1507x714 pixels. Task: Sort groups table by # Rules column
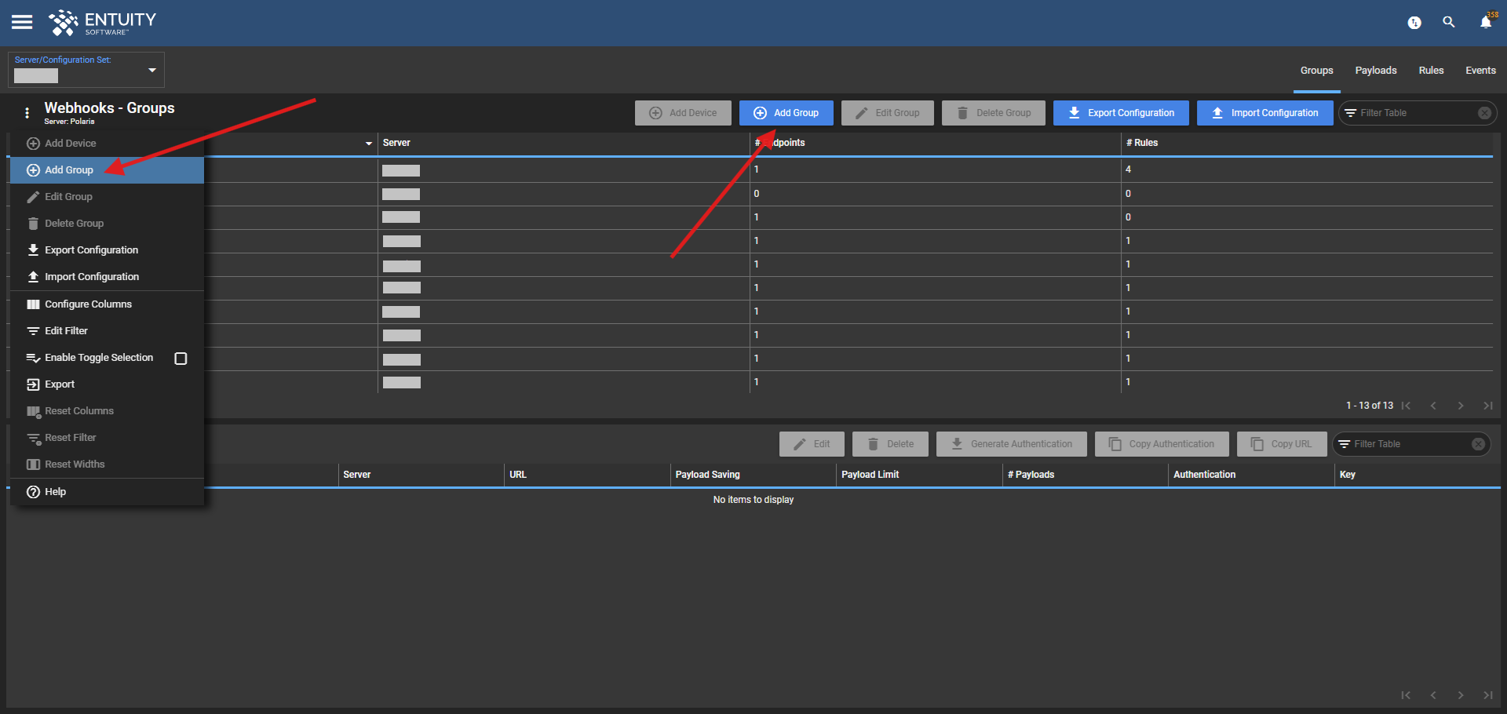[1142, 143]
